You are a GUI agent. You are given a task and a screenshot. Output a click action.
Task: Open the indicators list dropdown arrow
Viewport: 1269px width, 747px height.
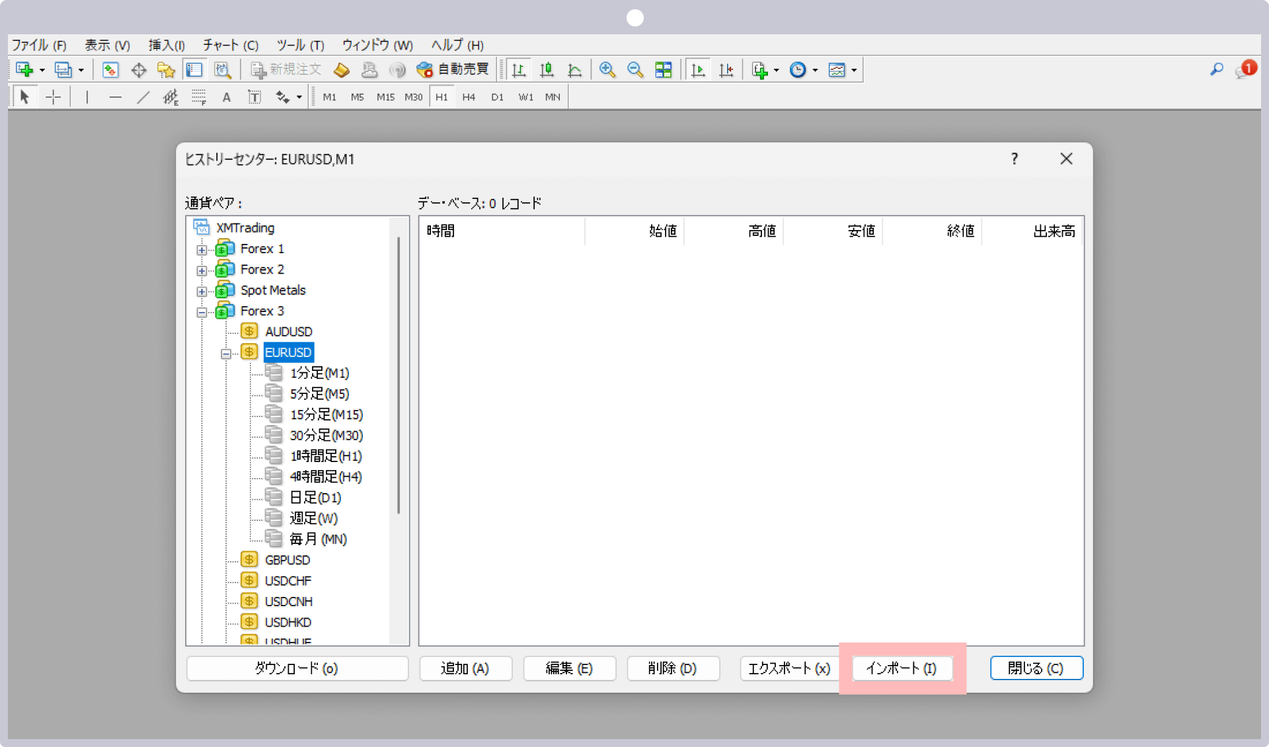tap(777, 70)
